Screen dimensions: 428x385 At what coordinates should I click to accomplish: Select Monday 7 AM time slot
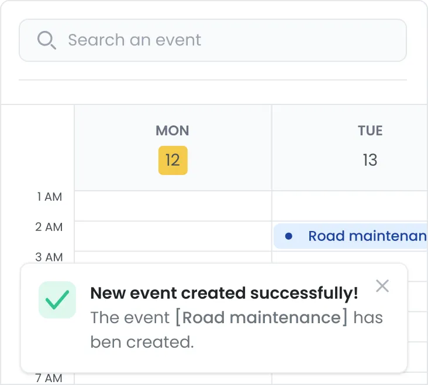coord(173,379)
